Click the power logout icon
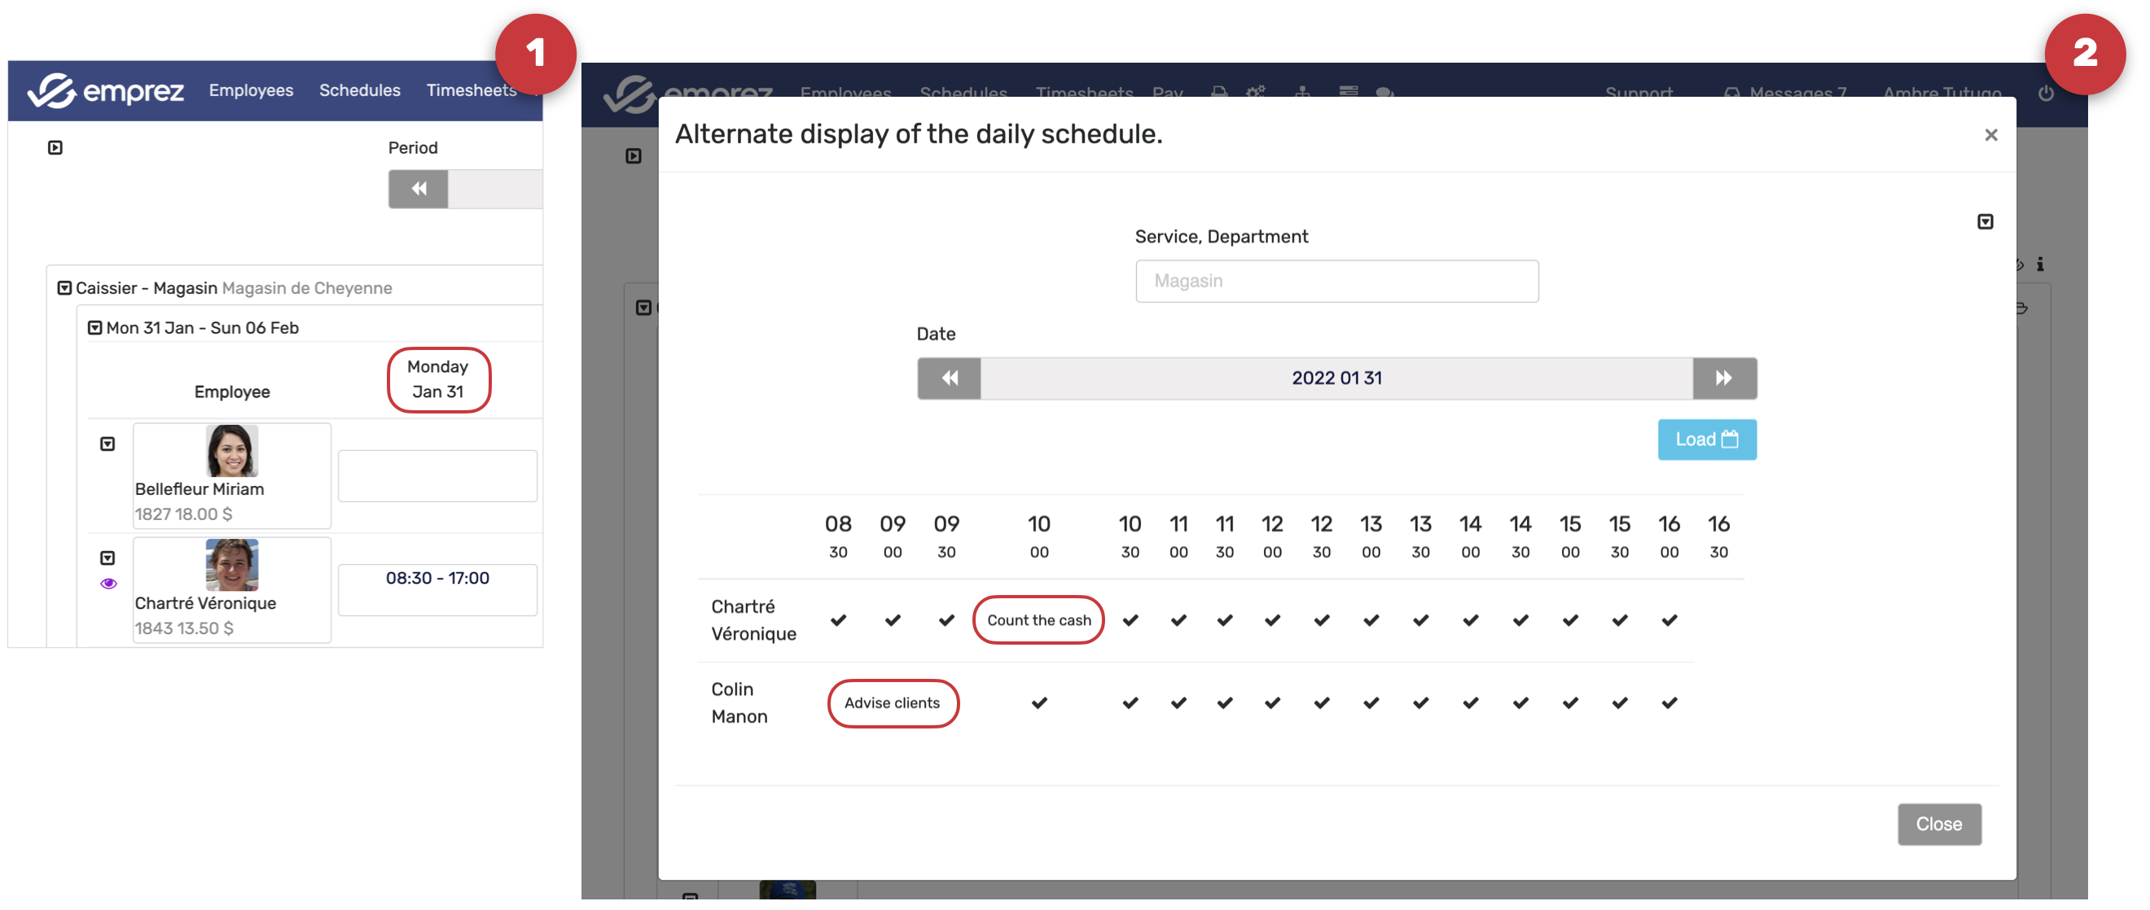This screenshot has width=2150, height=910. click(2045, 94)
